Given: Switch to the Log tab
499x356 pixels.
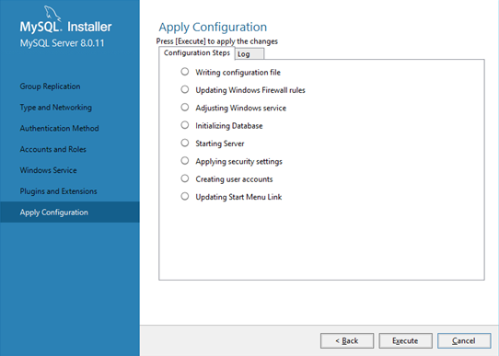Looking at the screenshot, I should point(249,54).
